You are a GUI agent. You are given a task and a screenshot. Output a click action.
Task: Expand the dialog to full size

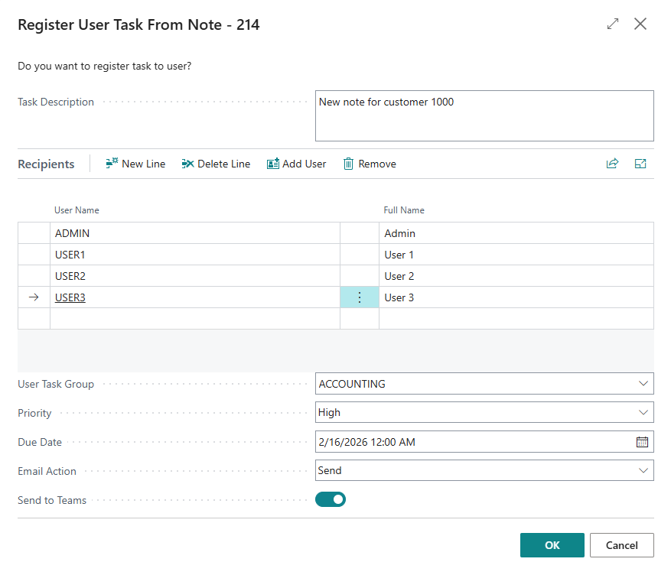[x=612, y=24]
